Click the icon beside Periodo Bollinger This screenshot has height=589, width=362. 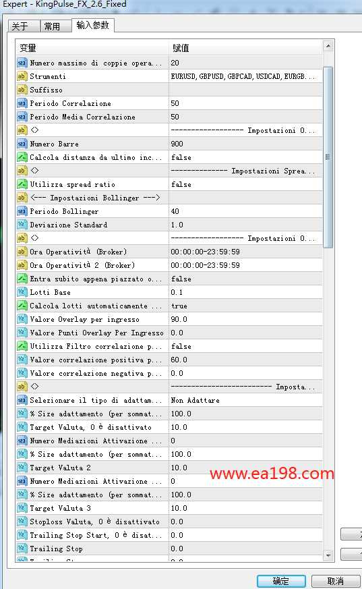[22, 211]
